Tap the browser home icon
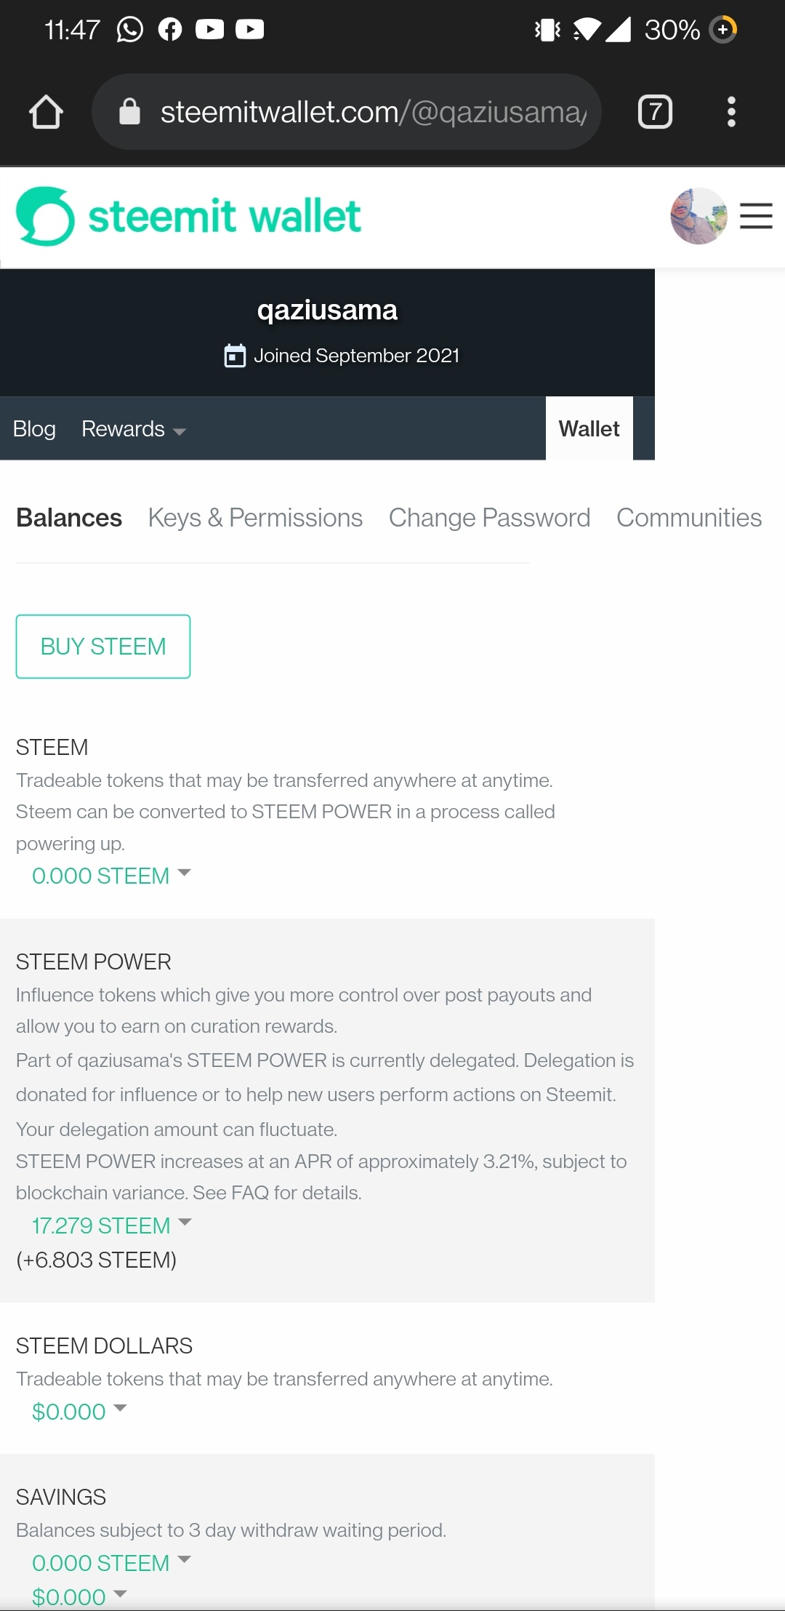 tap(46, 112)
